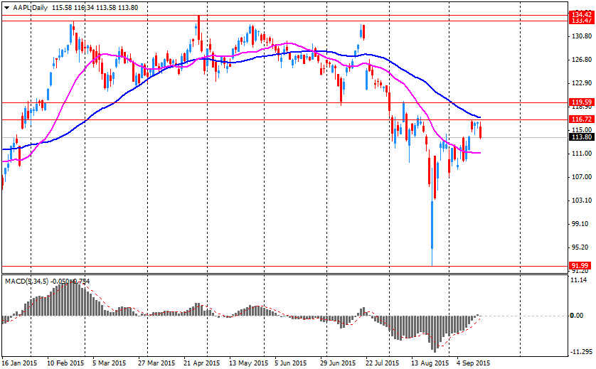Click the 16 Jan 2015 date label
Screen dimensions: 596x369
tap(19, 363)
